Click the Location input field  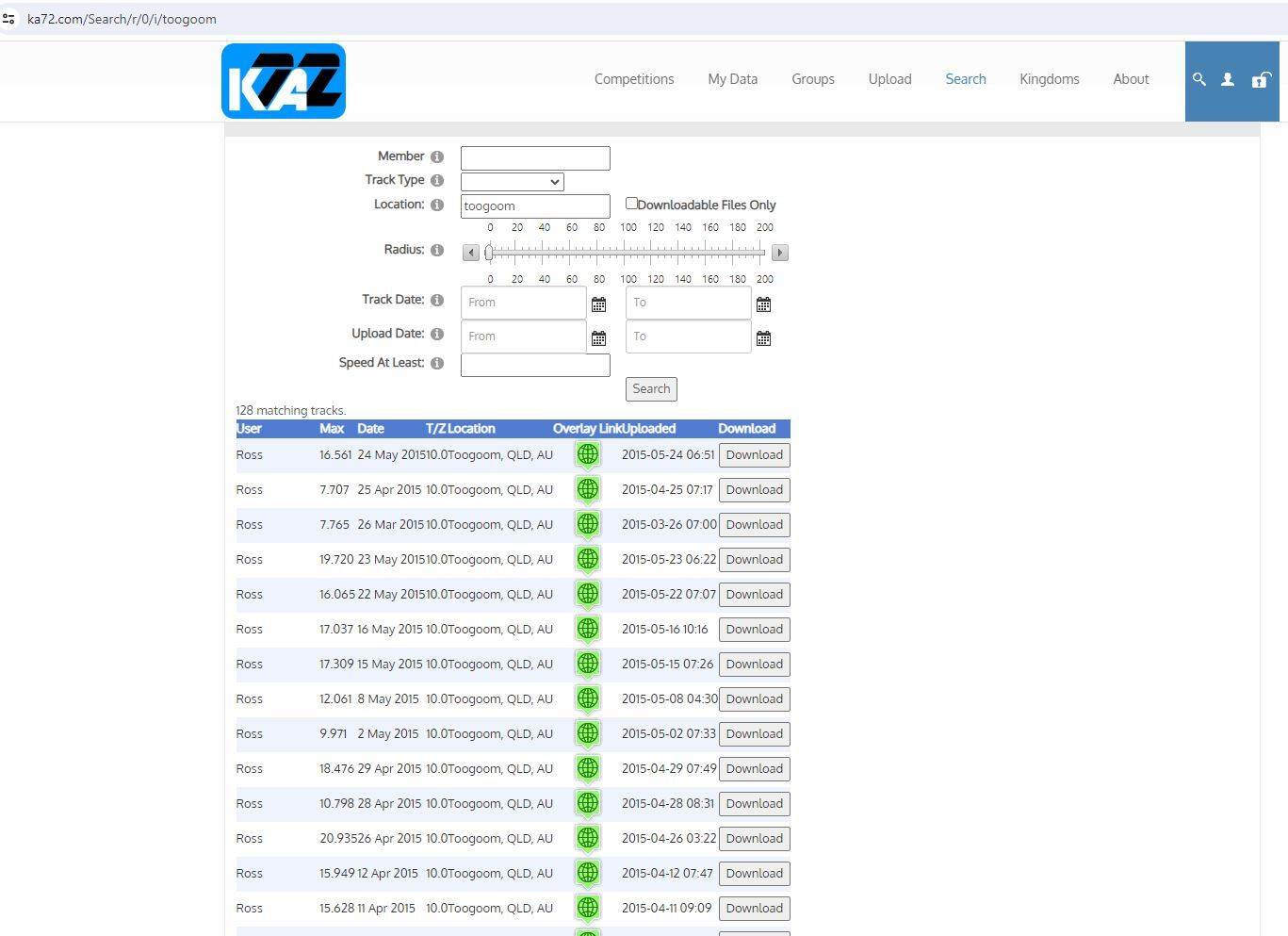534,206
